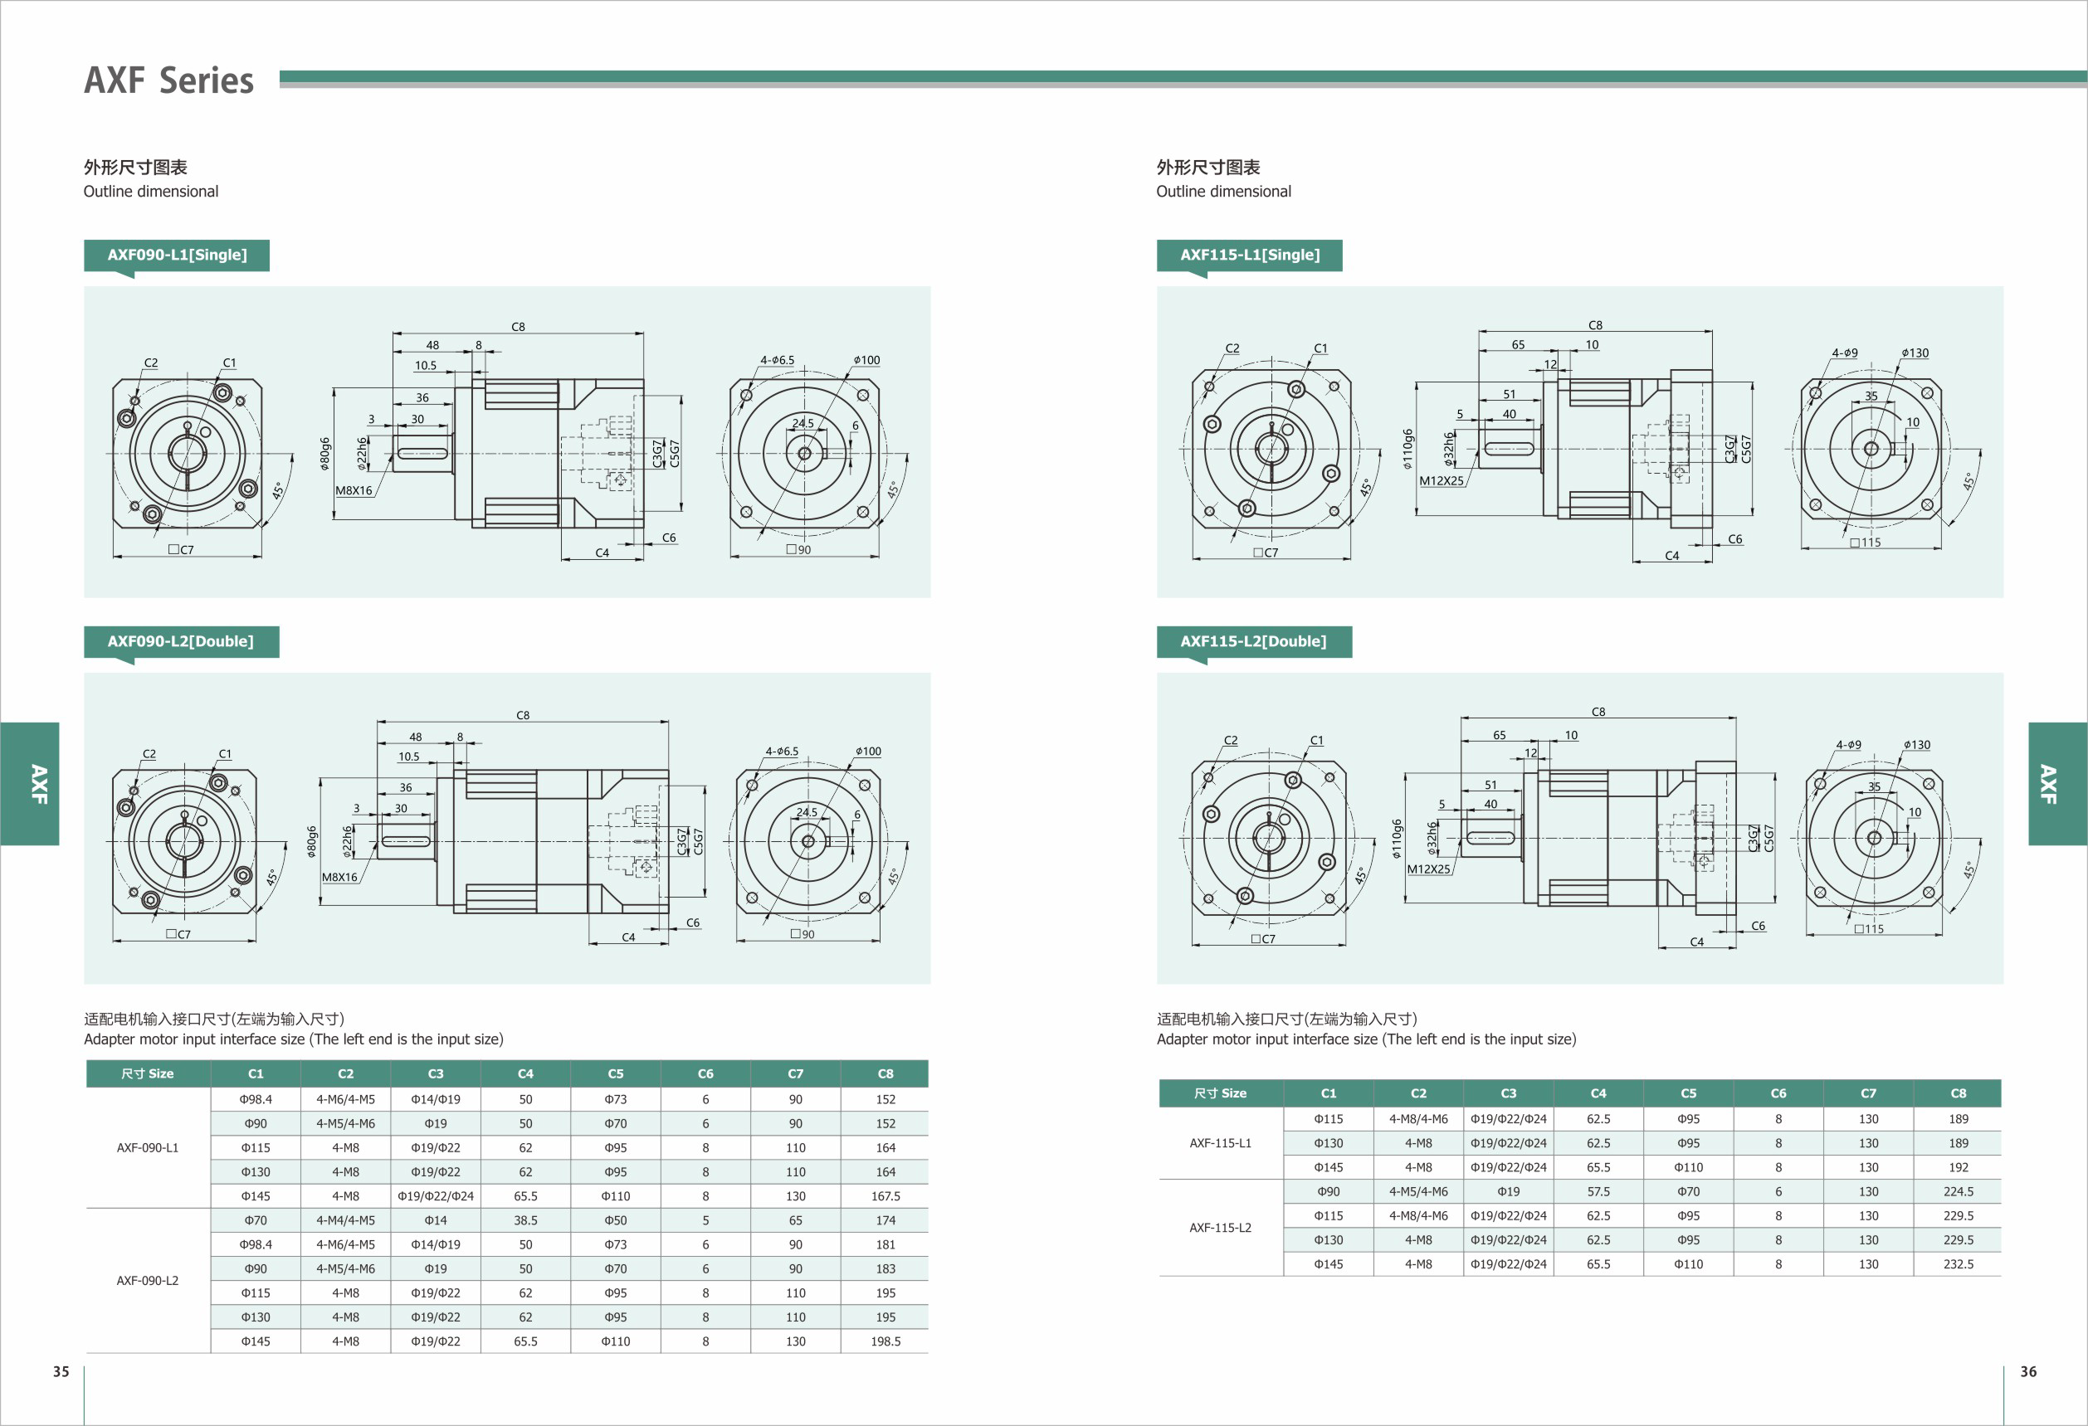Click page number 36 at bottom right
This screenshot has width=2088, height=1426.
[2027, 1371]
